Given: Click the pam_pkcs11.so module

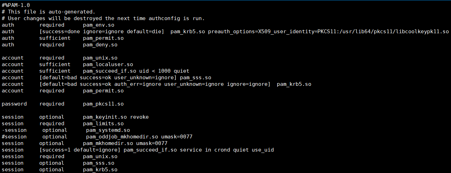Looking at the screenshot, I should (x=103, y=104).
